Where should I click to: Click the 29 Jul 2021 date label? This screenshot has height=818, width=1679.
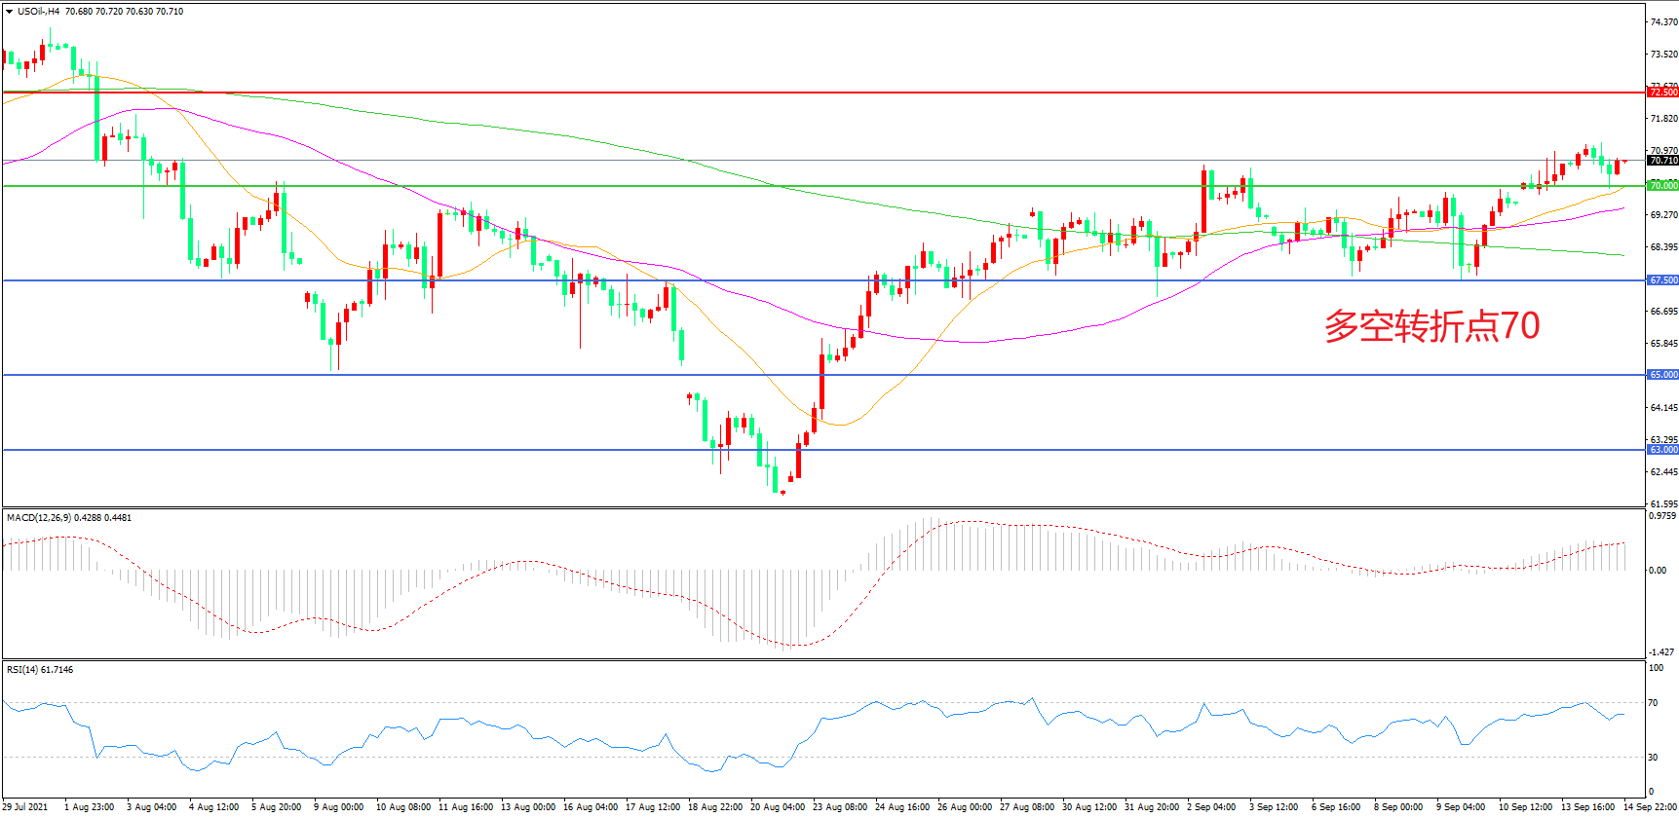tap(25, 807)
